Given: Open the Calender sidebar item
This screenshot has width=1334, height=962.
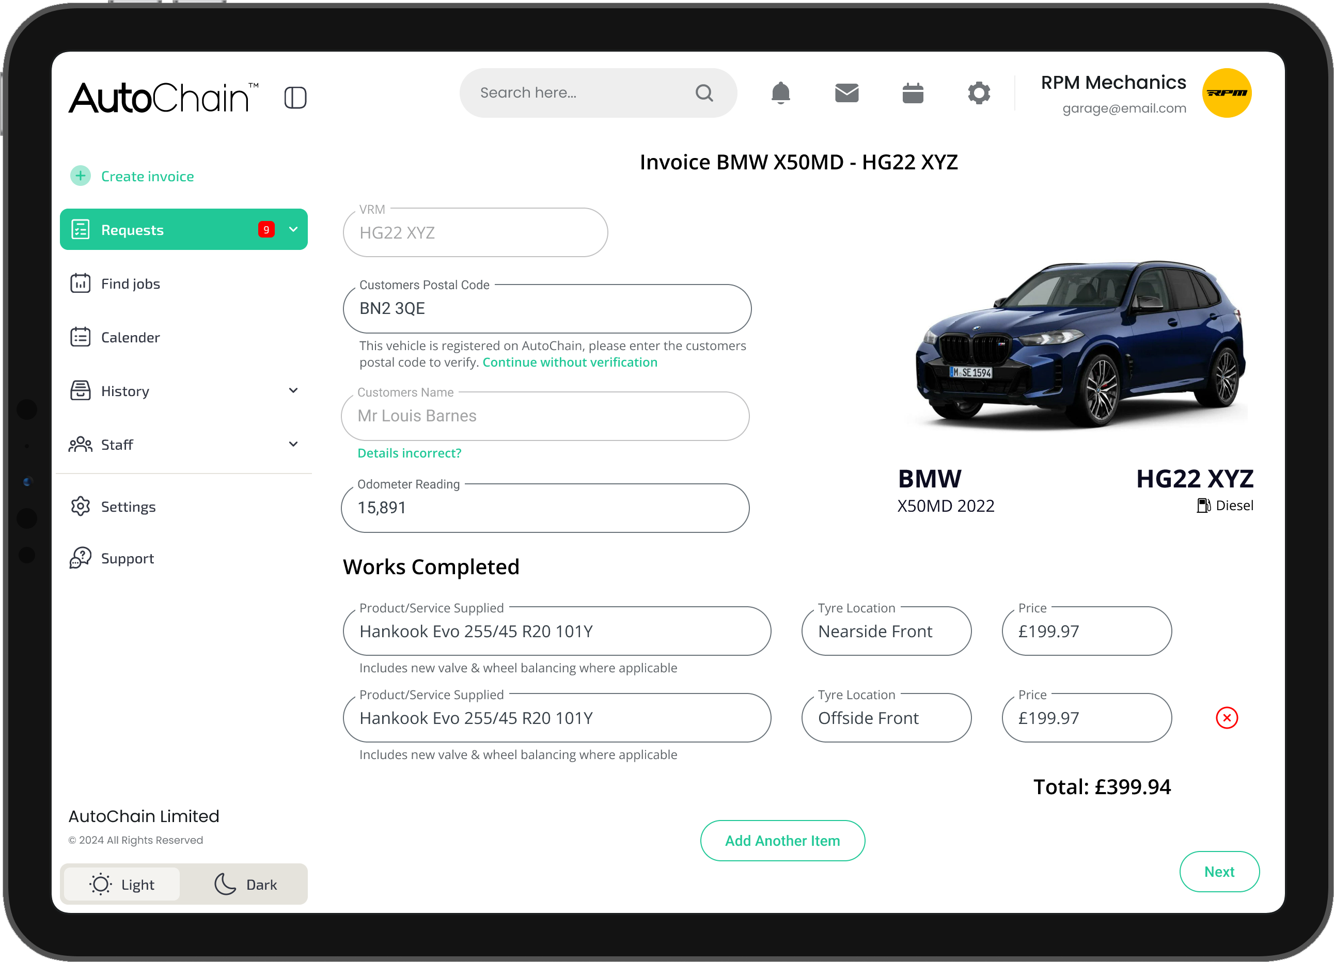Looking at the screenshot, I should tap(130, 337).
